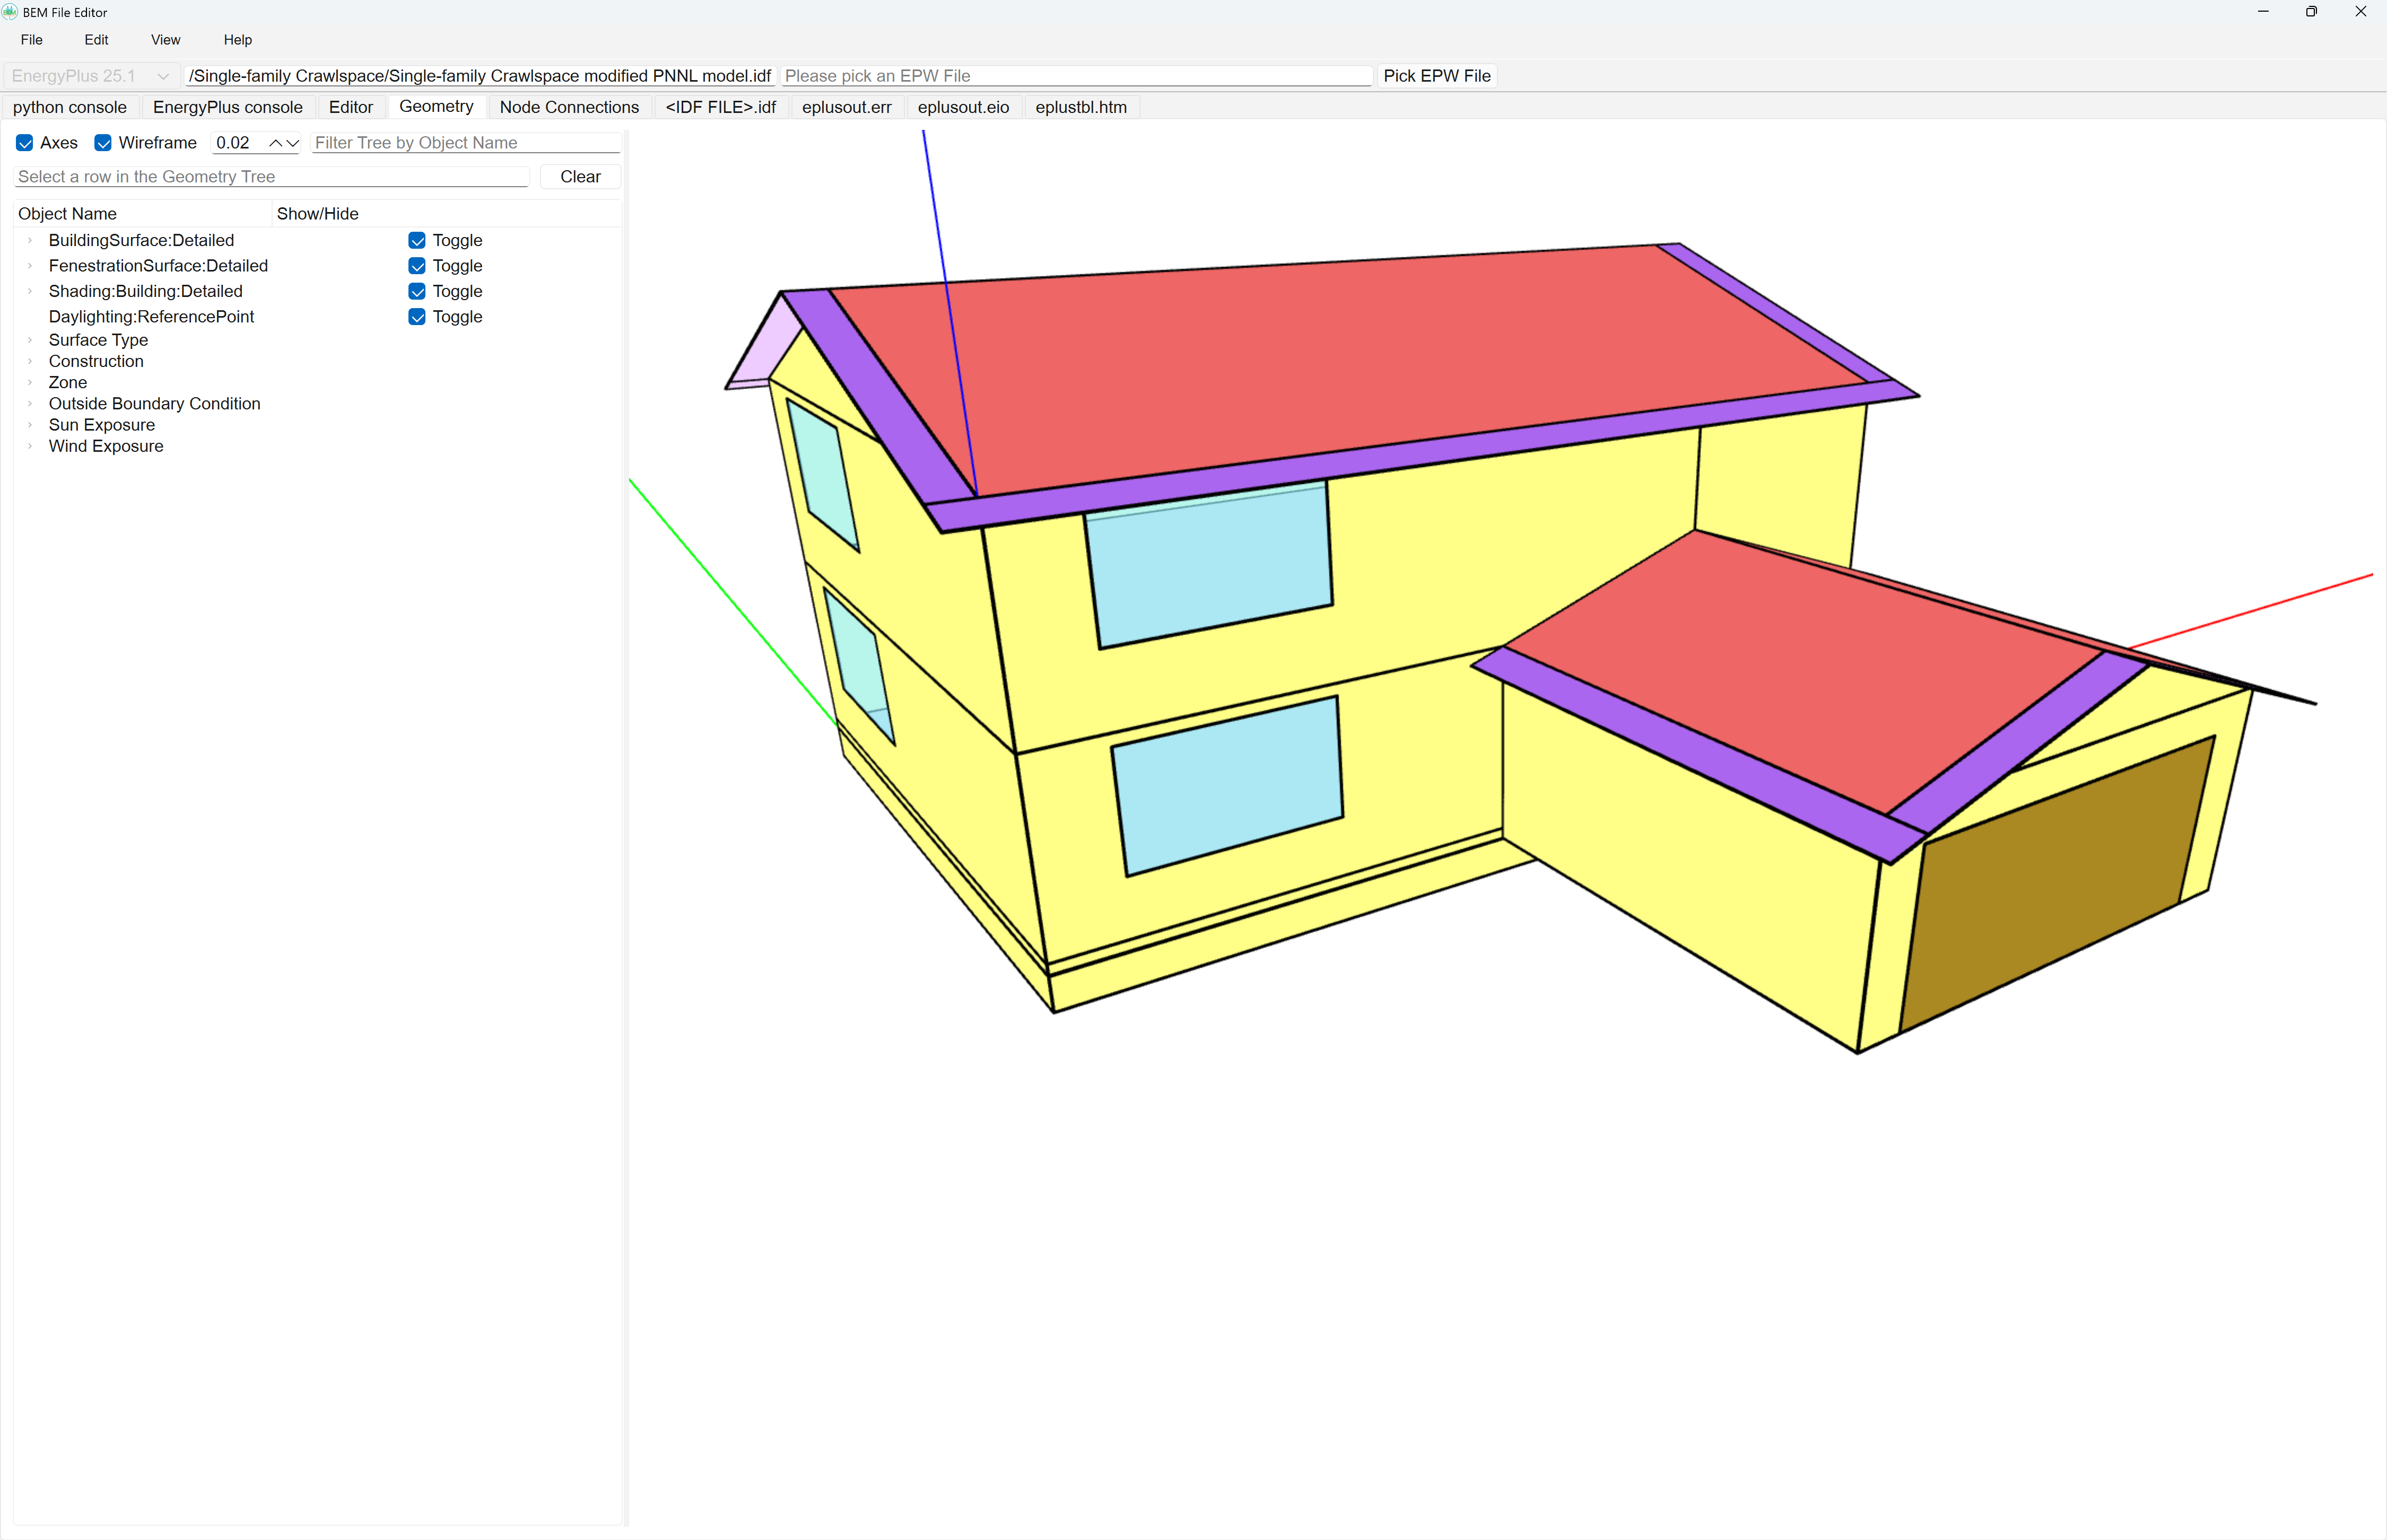Open the File menu

pos(32,40)
